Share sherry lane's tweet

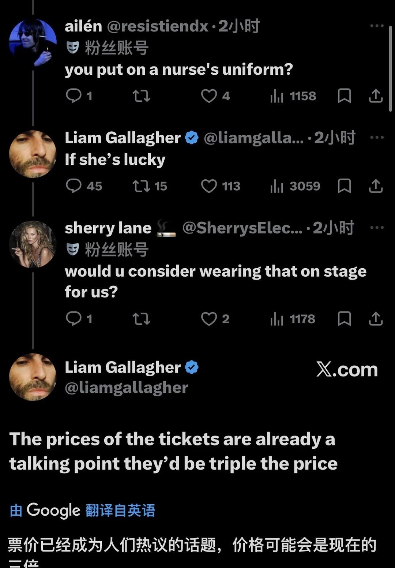coord(376,319)
